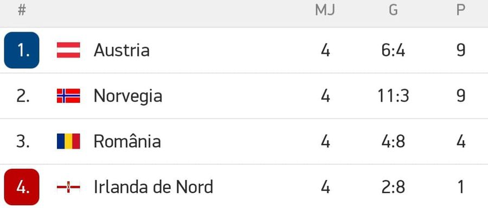Sort table by MJ column header
The height and width of the screenshot is (208, 488).
coord(325,10)
